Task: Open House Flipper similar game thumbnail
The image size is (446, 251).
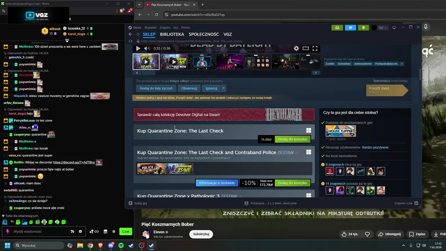Action: (x=341, y=131)
